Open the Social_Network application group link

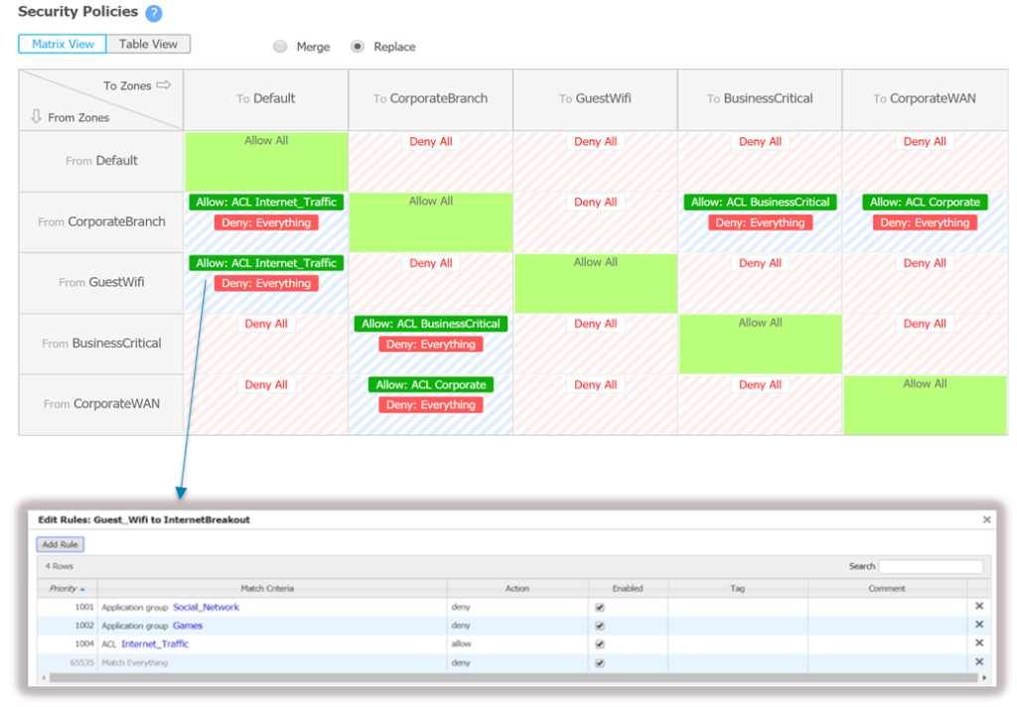point(206,607)
